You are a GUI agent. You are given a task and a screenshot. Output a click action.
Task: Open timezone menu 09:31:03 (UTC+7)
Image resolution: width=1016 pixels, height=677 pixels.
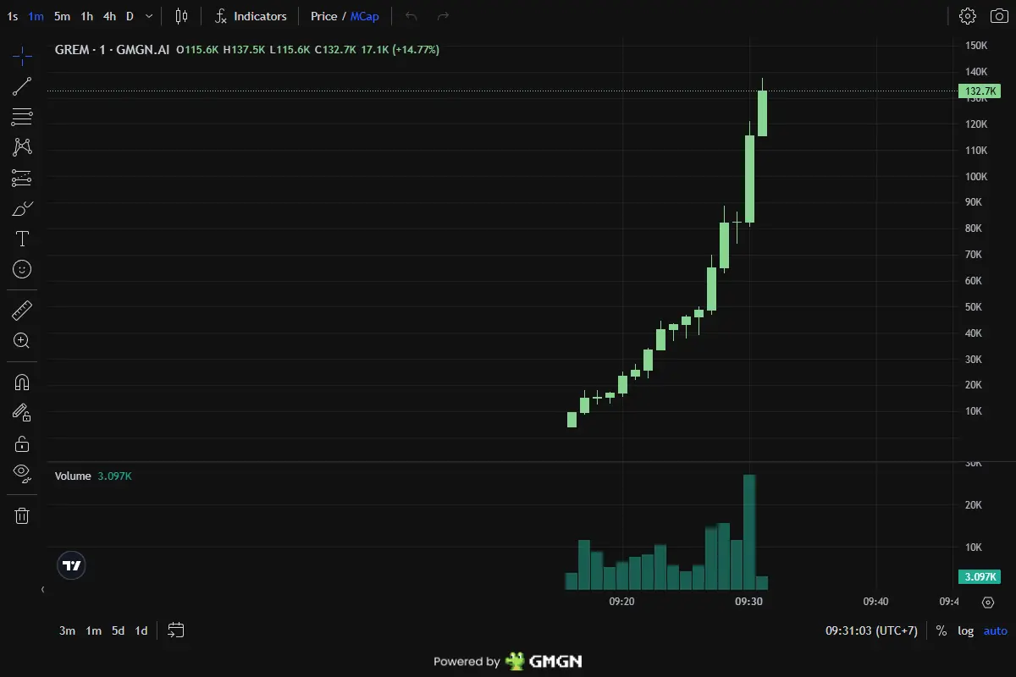pos(871,630)
